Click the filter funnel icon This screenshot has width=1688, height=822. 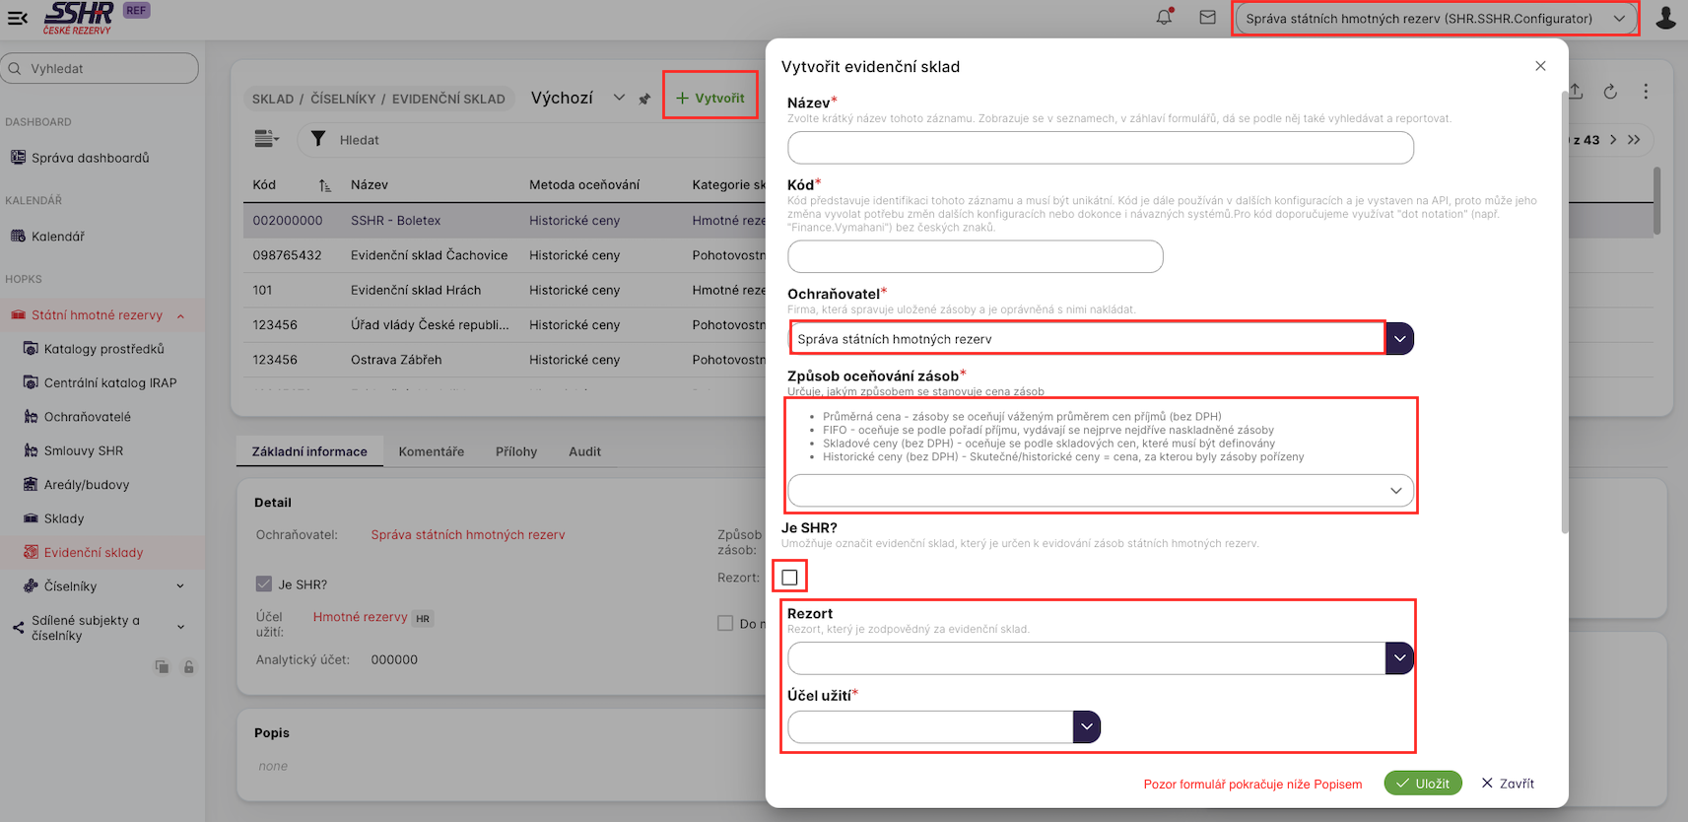coord(318,139)
